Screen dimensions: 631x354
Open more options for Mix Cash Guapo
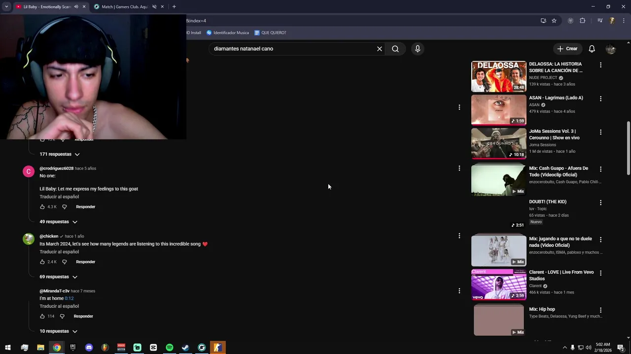(600, 169)
